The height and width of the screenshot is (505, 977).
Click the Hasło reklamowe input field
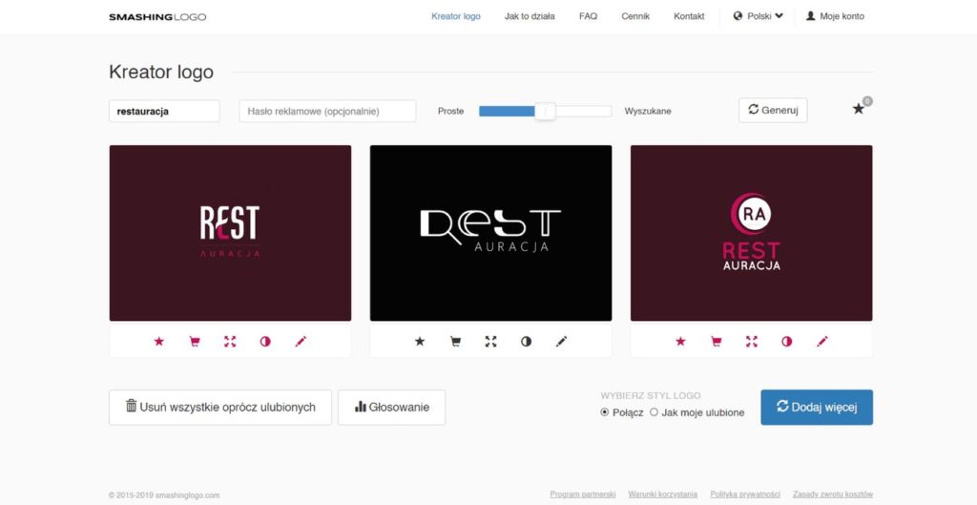[327, 111]
